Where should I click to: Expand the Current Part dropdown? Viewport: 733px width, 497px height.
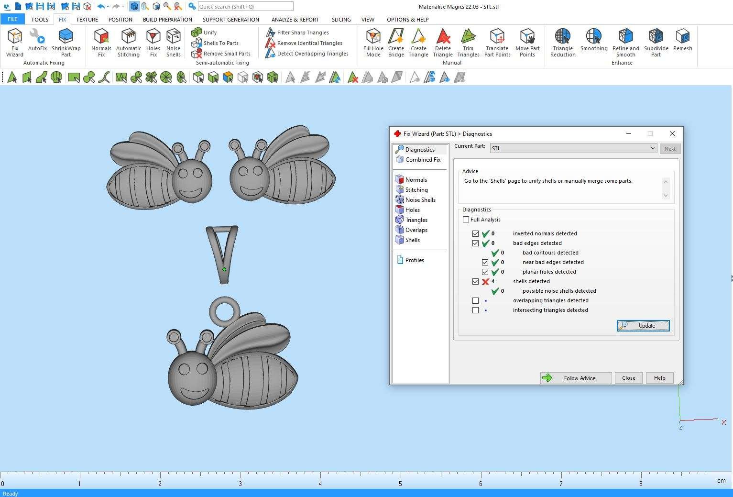(653, 148)
